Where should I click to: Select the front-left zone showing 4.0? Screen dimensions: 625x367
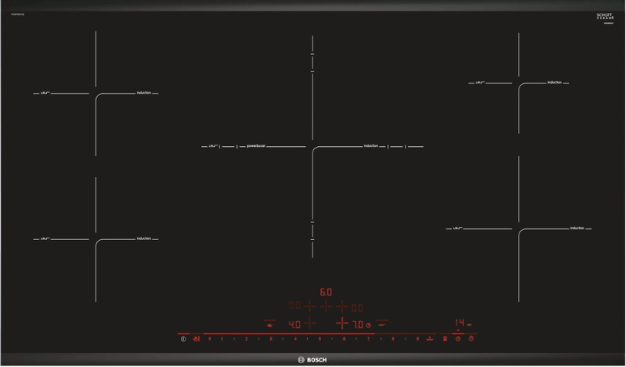click(295, 325)
